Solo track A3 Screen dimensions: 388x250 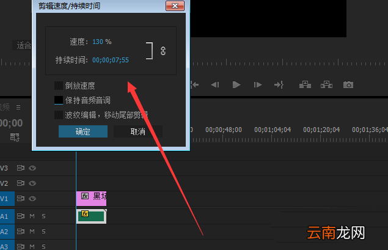pos(43,246)
